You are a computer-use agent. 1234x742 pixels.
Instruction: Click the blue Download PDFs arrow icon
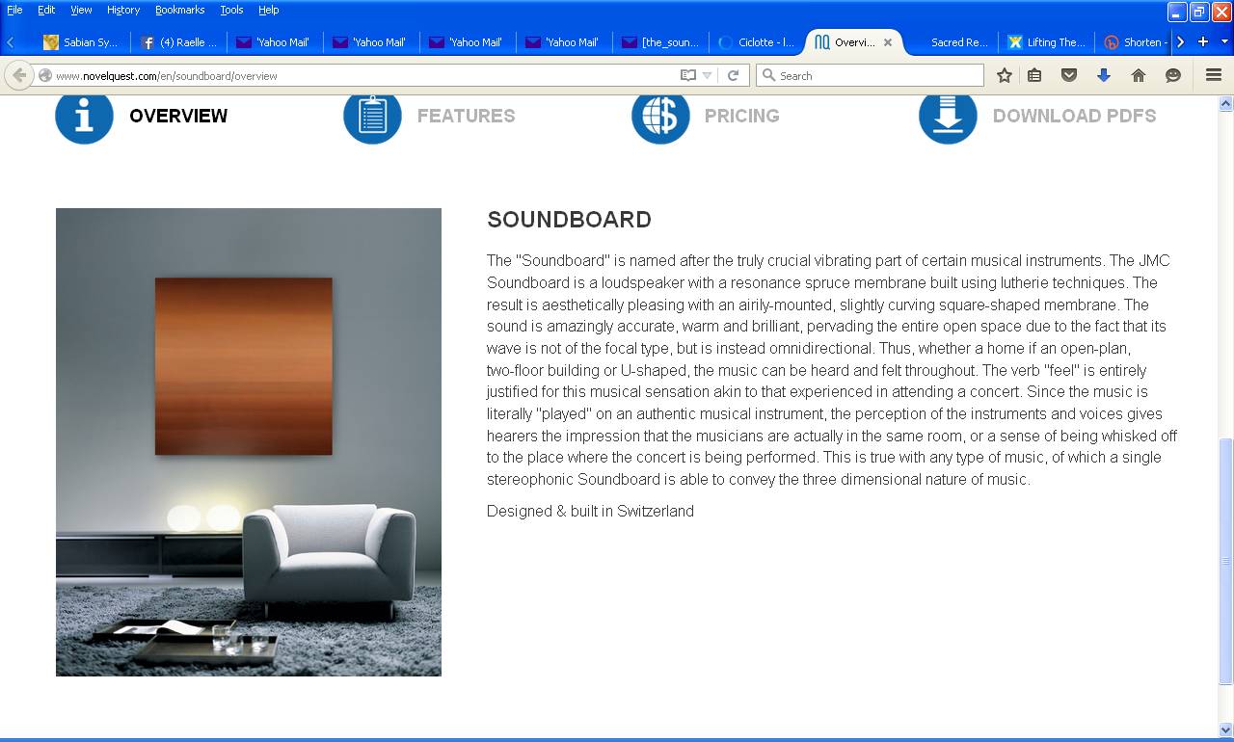[x=948, y=116]
